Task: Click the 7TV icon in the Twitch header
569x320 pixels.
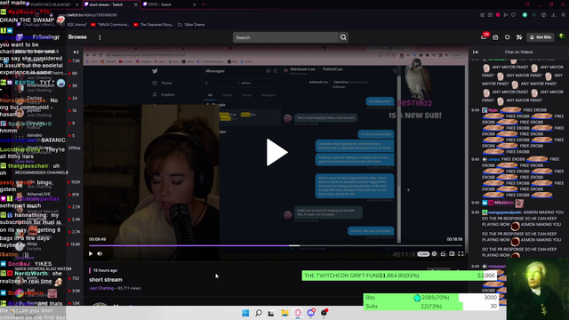Action: [x=519, y=37]
